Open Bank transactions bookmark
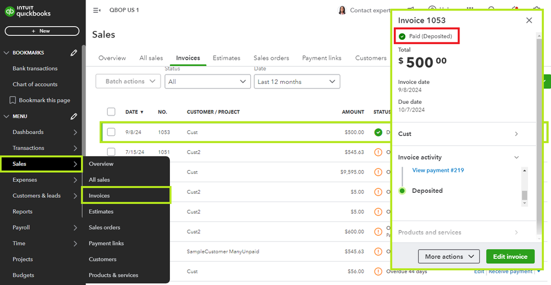Image resolution: width=551 pixels, height=285 pixels. (35, 68)
